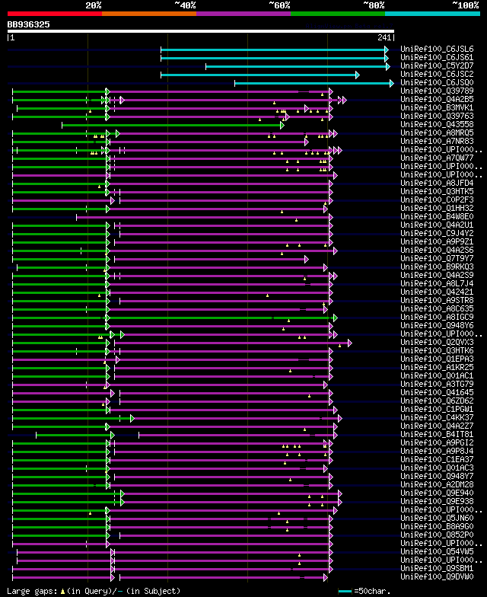The image size is (487, 597).
Task: Select the UniRef100_Q2QVX3 label
Action: point(437,343)
